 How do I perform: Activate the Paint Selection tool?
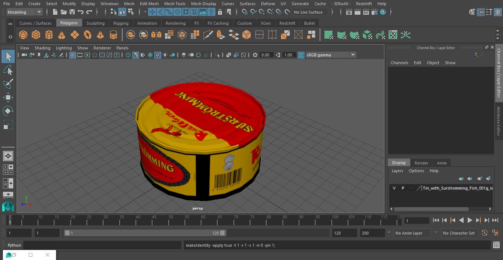[8, 84]
